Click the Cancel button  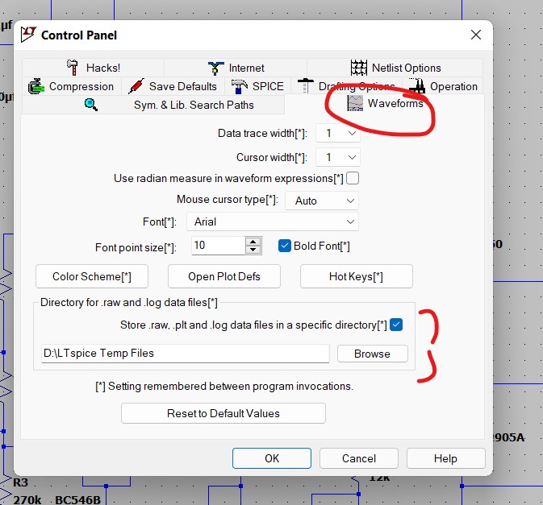pos(359,458)
